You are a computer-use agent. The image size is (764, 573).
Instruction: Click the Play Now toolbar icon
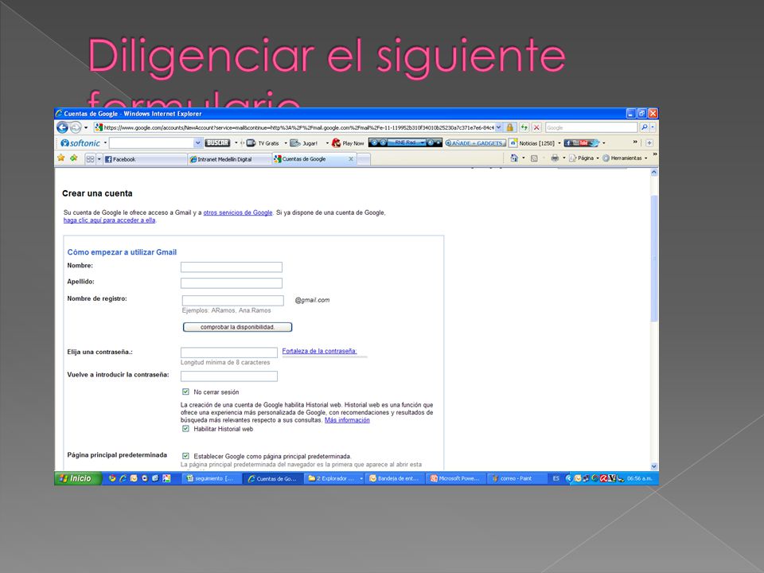(348, 143)
